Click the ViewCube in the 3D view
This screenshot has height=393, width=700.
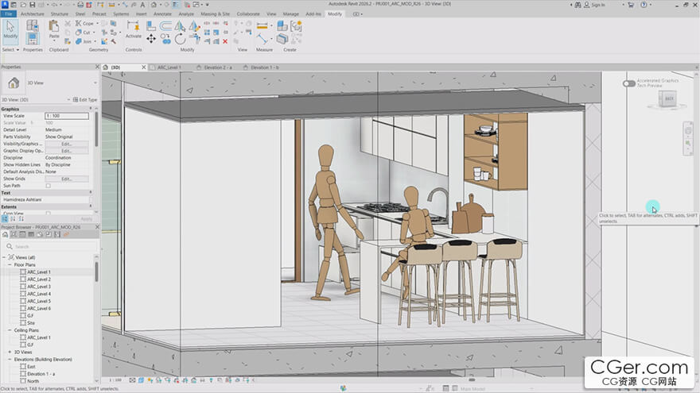[668, 98]
